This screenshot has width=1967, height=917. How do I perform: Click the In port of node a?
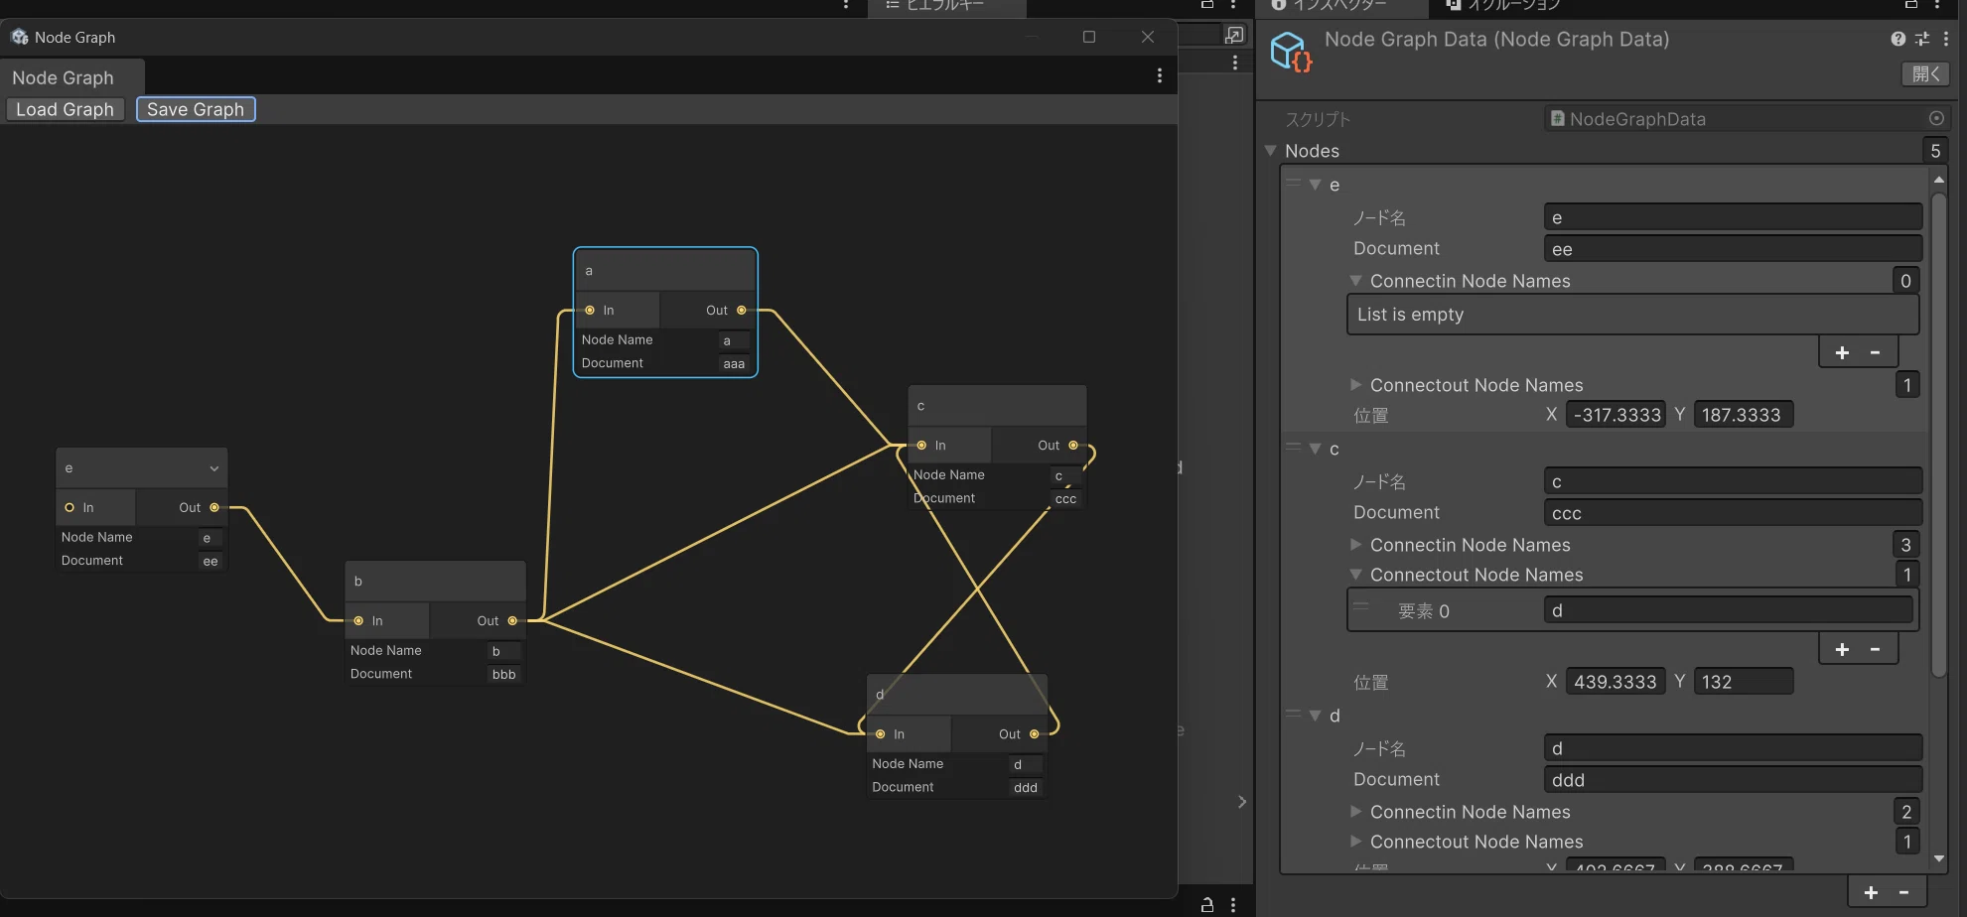pyautogui.click(x=590, y=311)
